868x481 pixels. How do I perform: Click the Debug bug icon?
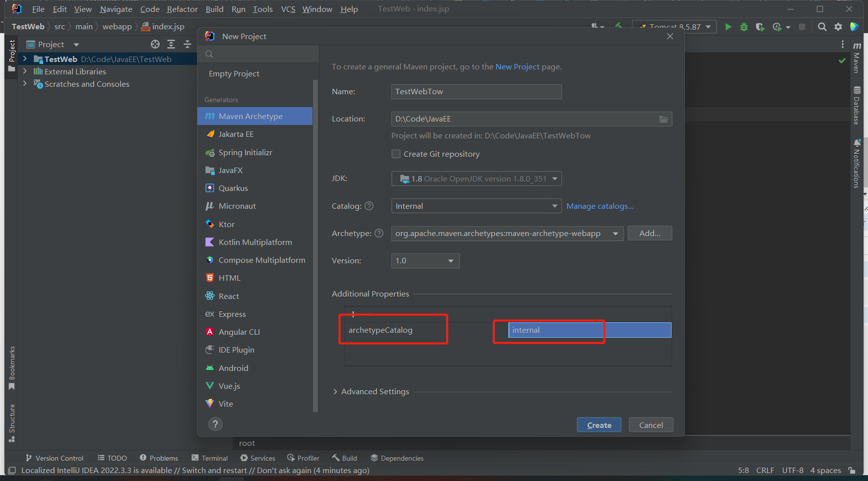coord(744,27)
